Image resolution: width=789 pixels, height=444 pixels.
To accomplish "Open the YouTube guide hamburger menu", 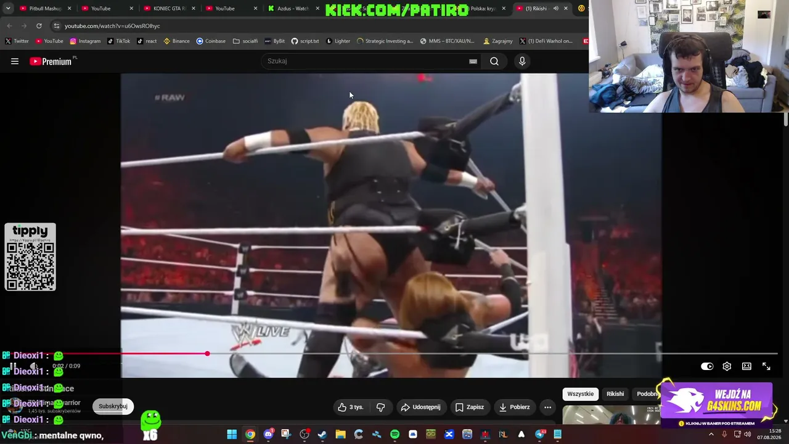I will coord(15,61).
